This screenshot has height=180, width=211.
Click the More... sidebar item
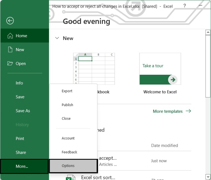[24, 166]
